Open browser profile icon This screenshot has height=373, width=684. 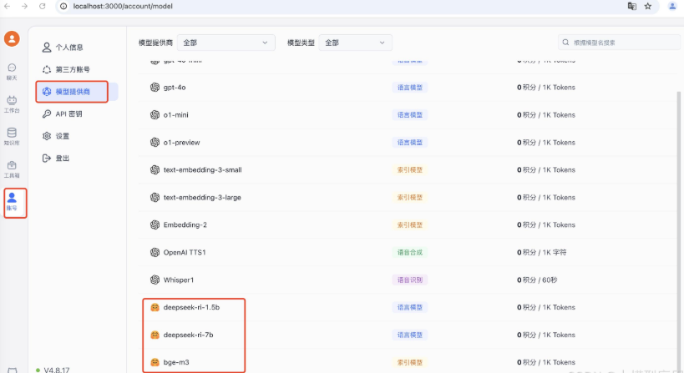click(x=672, y=6)
